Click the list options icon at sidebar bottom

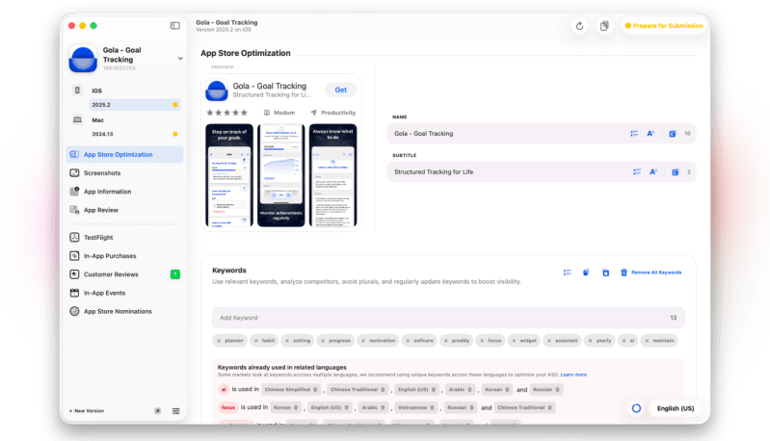point(175,411)
